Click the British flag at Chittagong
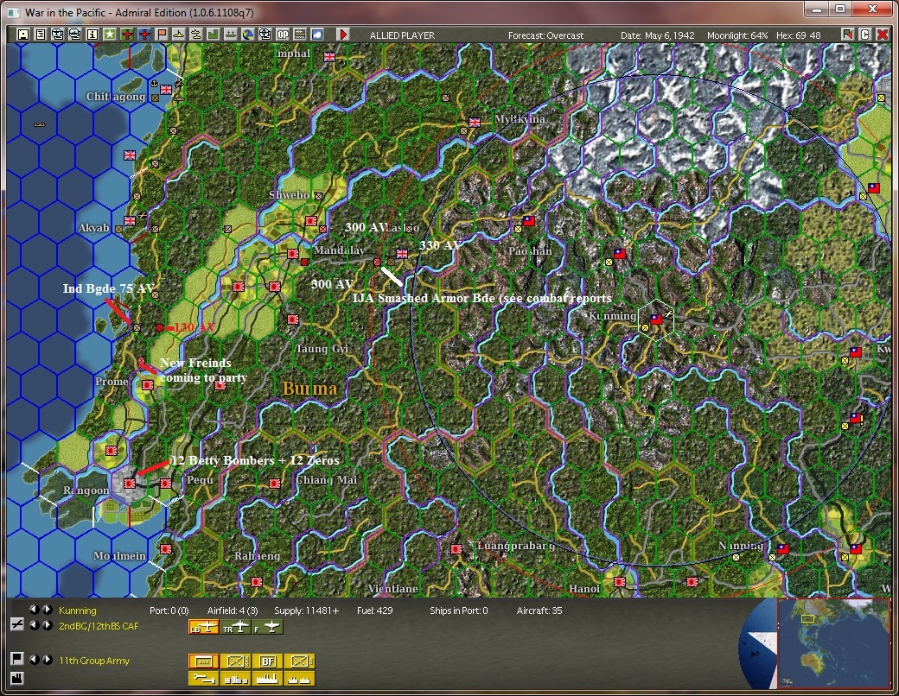Screen dimensions: 899x696 click(166, 89)
